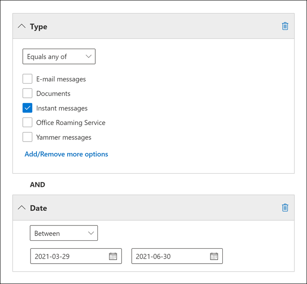Uncheck the Instant messages checkbox

[x=28, y=108]
